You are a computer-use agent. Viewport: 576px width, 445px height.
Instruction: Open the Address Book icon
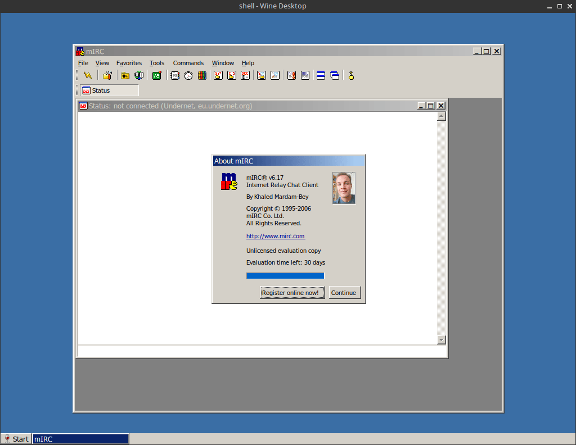(175, 75)
